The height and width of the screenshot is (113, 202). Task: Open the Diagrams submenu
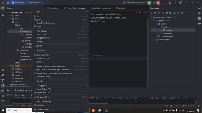tap(61, 105)
